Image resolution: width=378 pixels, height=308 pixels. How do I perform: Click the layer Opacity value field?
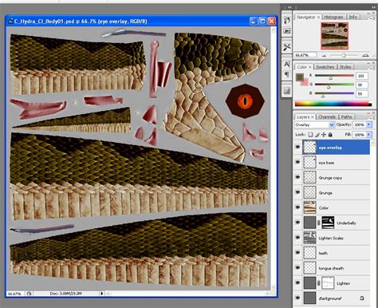click(x=359, y=124)
